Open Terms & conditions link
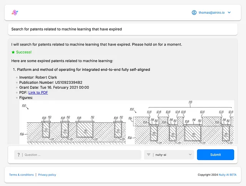 (x=22, y=175)
